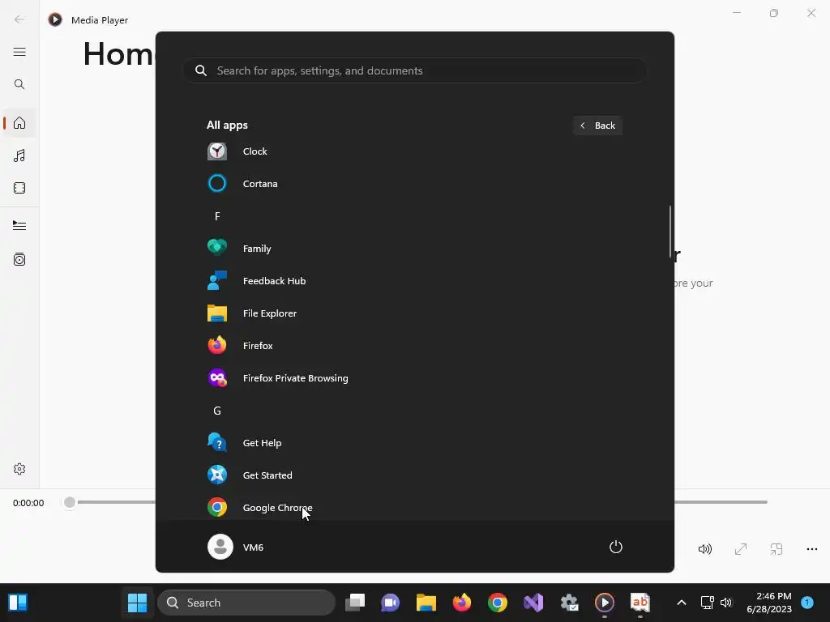Viewport: 830px width, 622px height.
Task: Toggle Media Player full screen
Action: coord(741,549)
